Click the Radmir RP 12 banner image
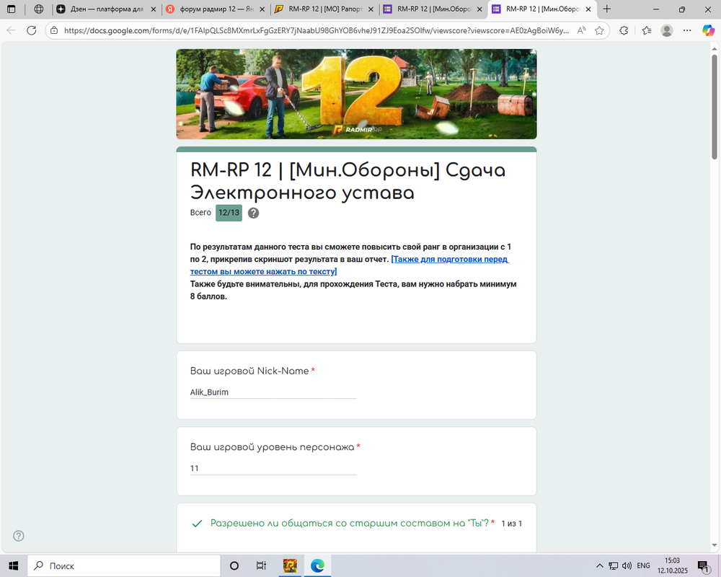 pyautogui.click(x=356, y=94)
